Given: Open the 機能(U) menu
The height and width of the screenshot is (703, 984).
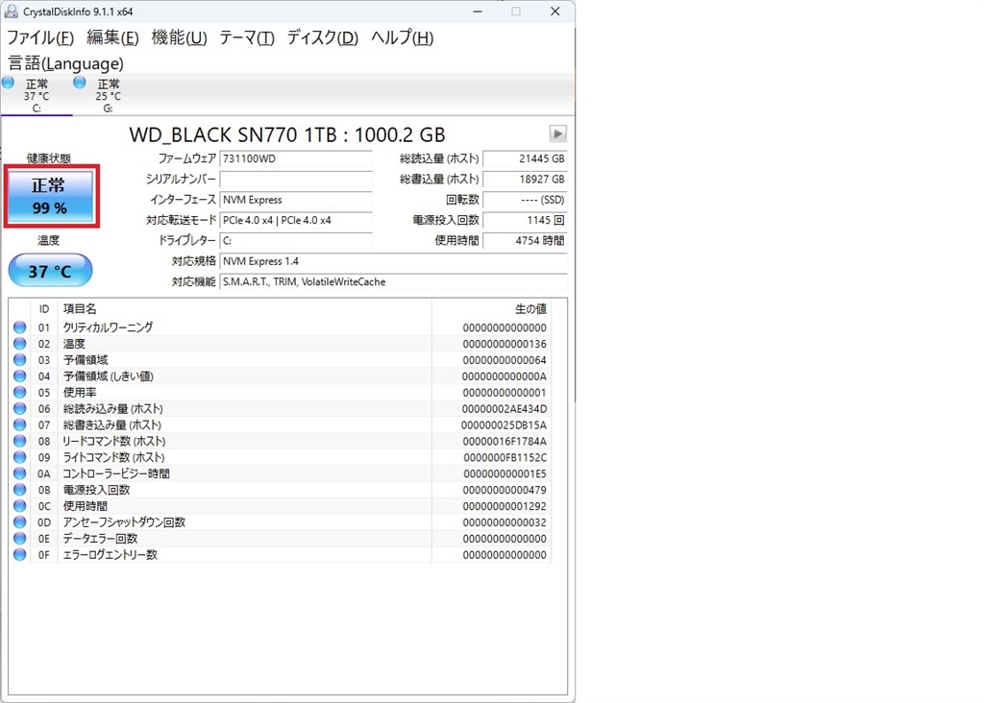Looking at the screenshot, I should tap(179, 37).
